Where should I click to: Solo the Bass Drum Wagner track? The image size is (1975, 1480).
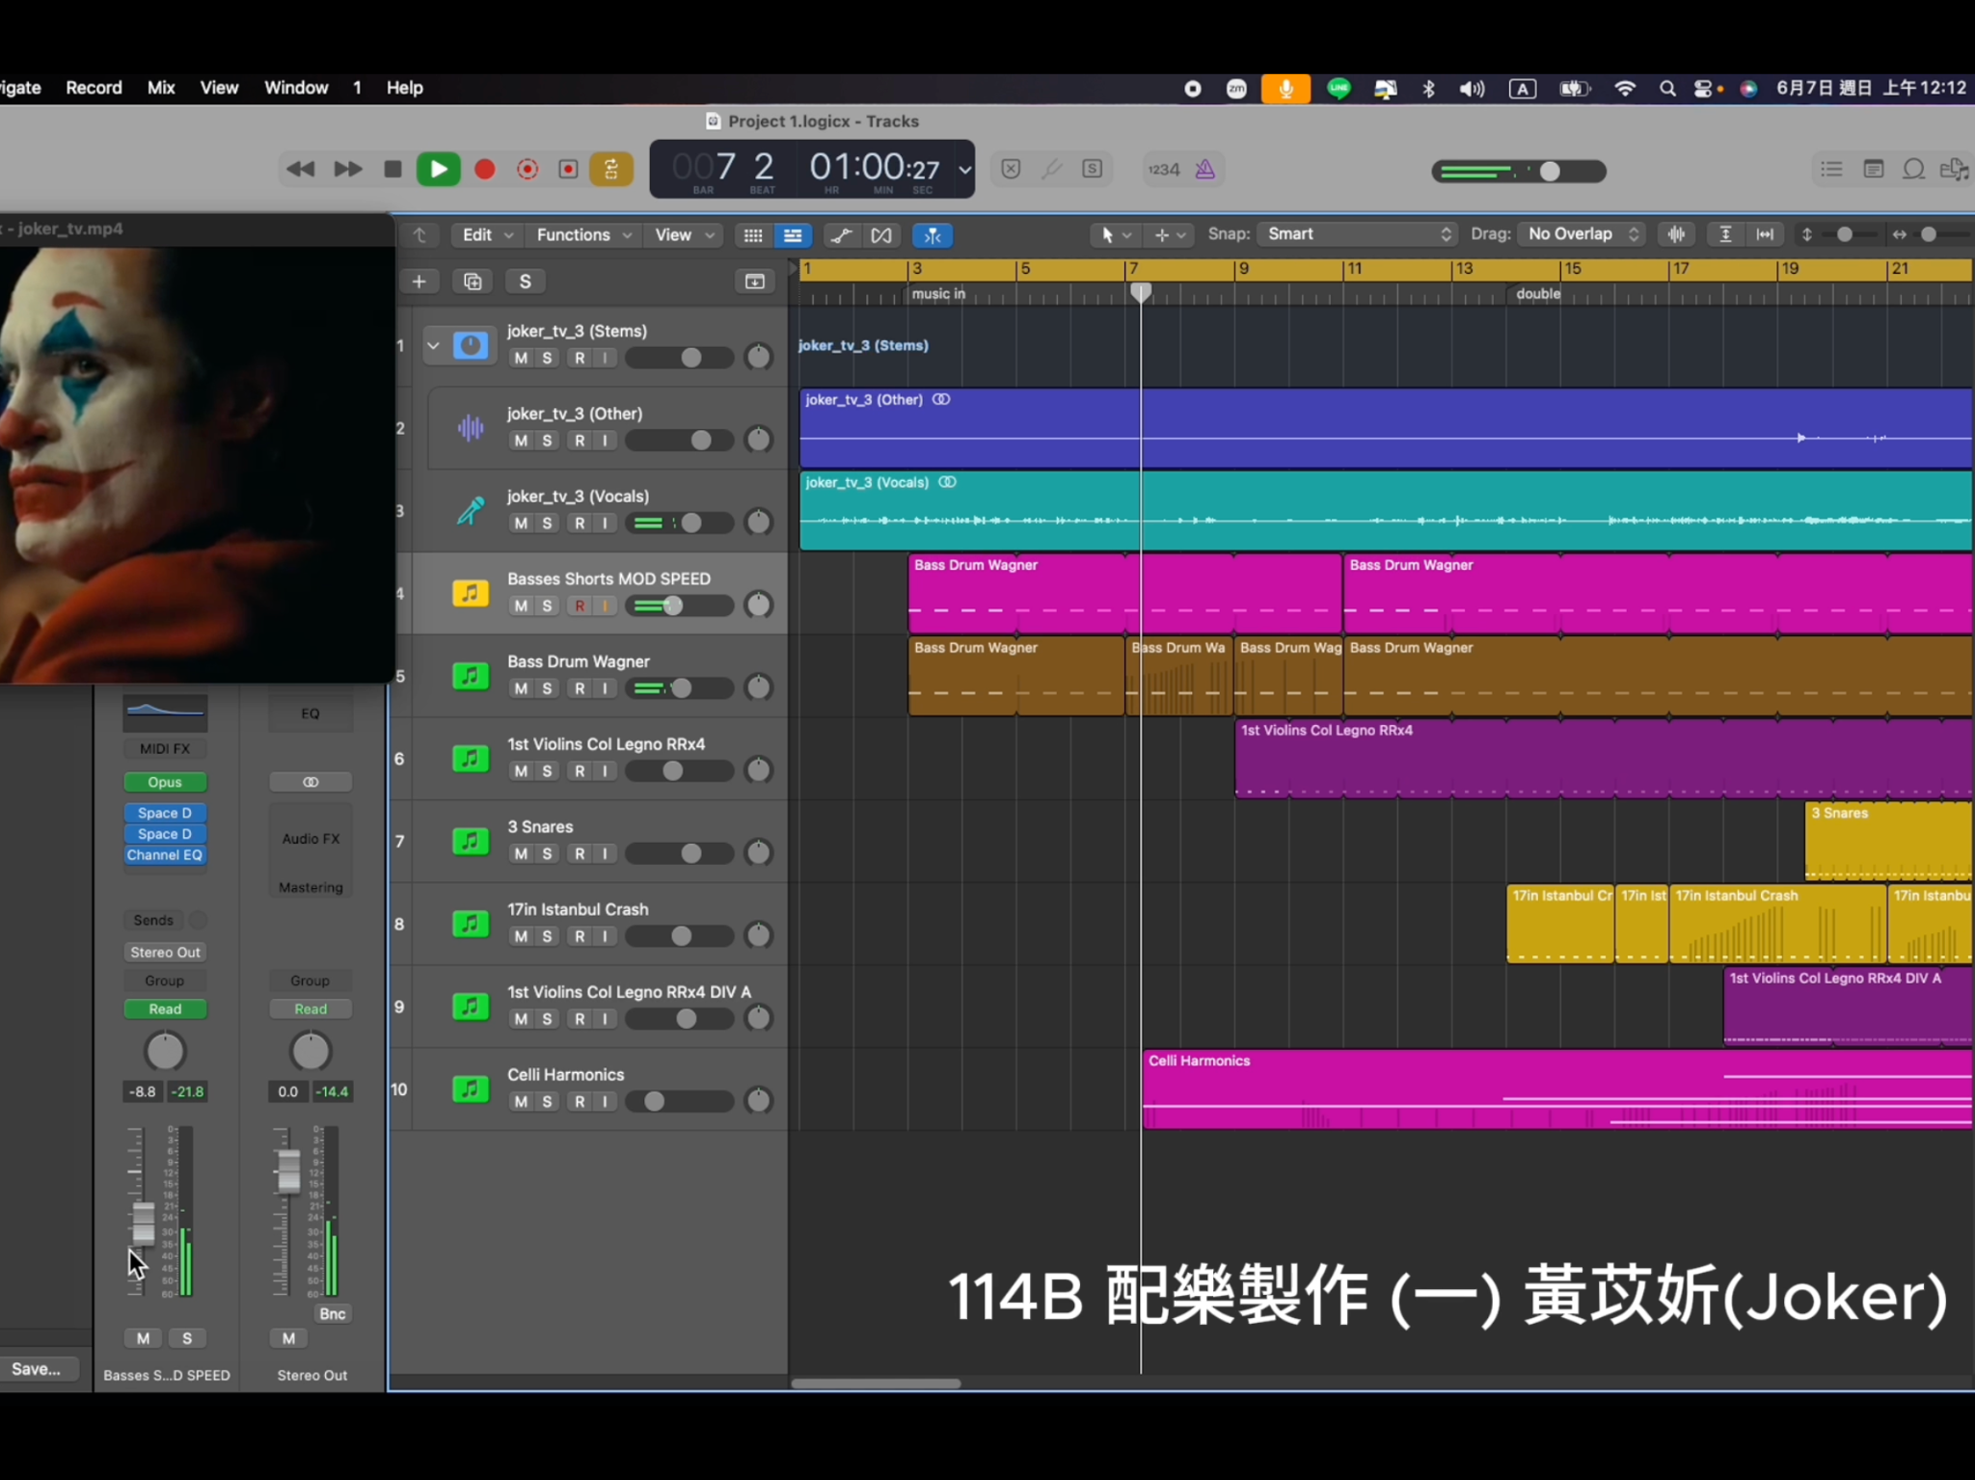[547, 688]
